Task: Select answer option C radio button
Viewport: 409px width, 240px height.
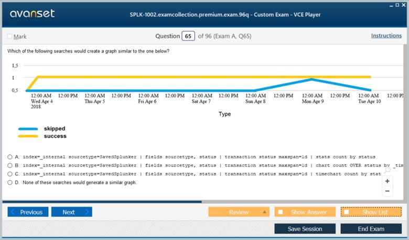Action: [10, 174]
